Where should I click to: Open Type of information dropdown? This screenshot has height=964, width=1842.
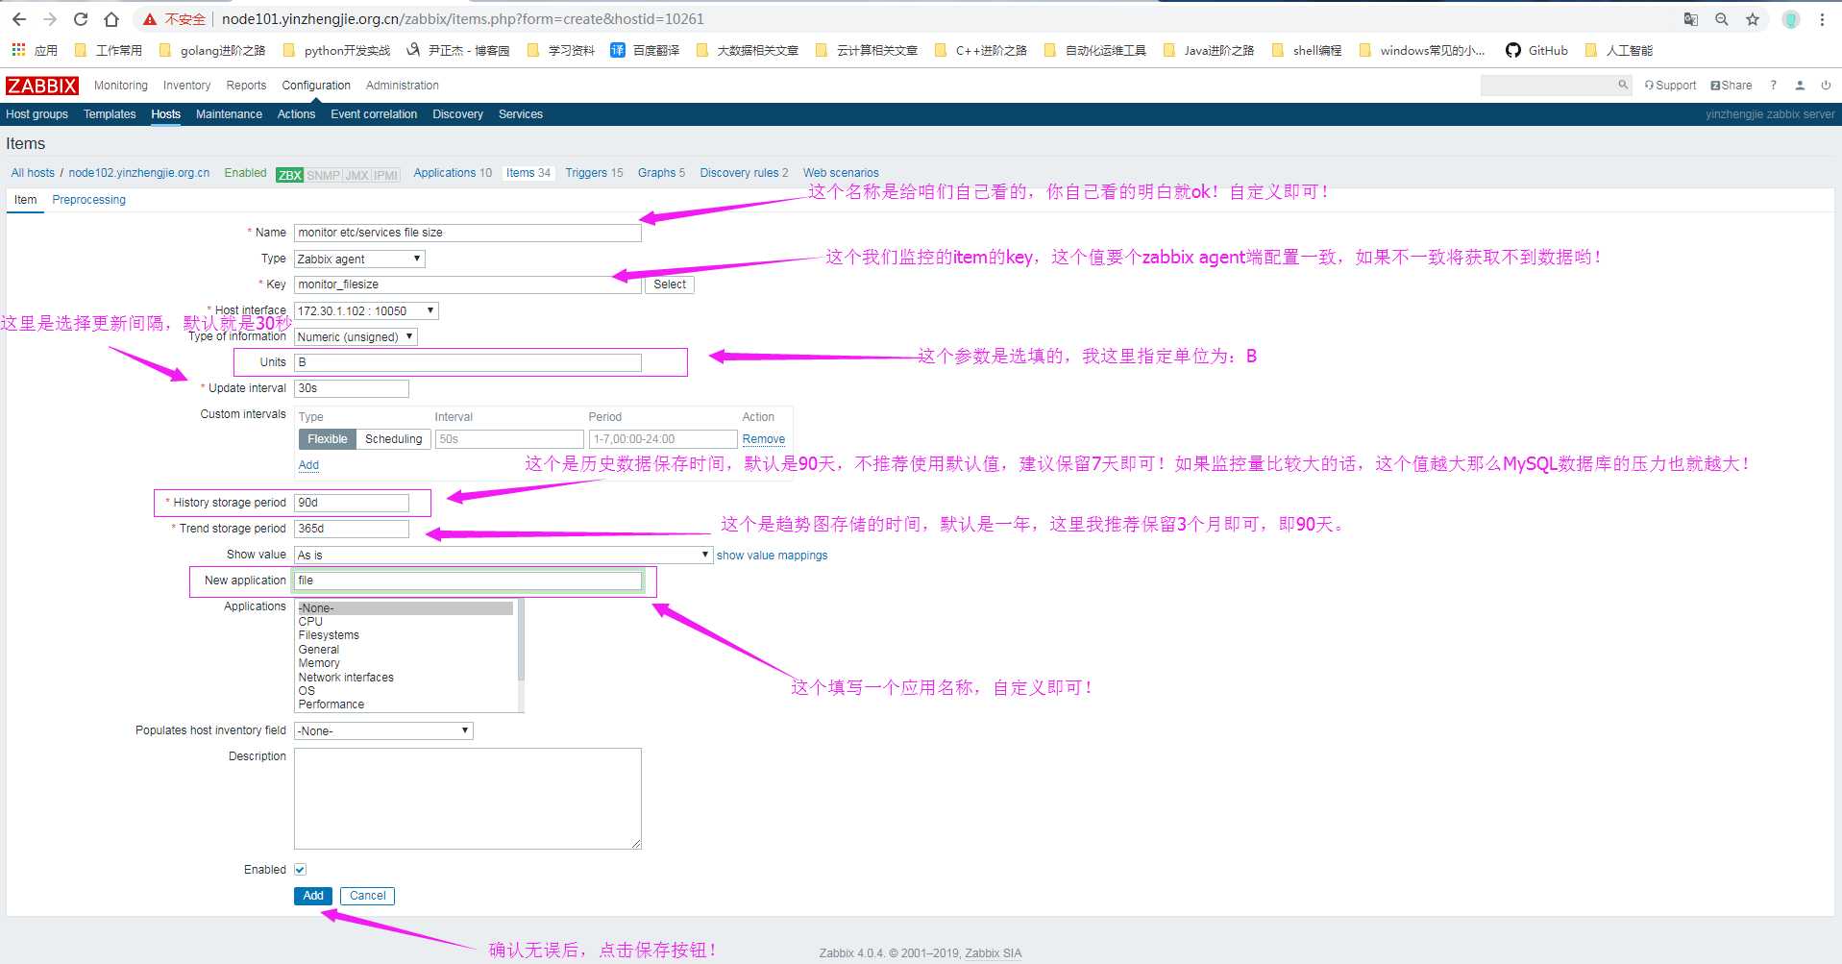356,336
